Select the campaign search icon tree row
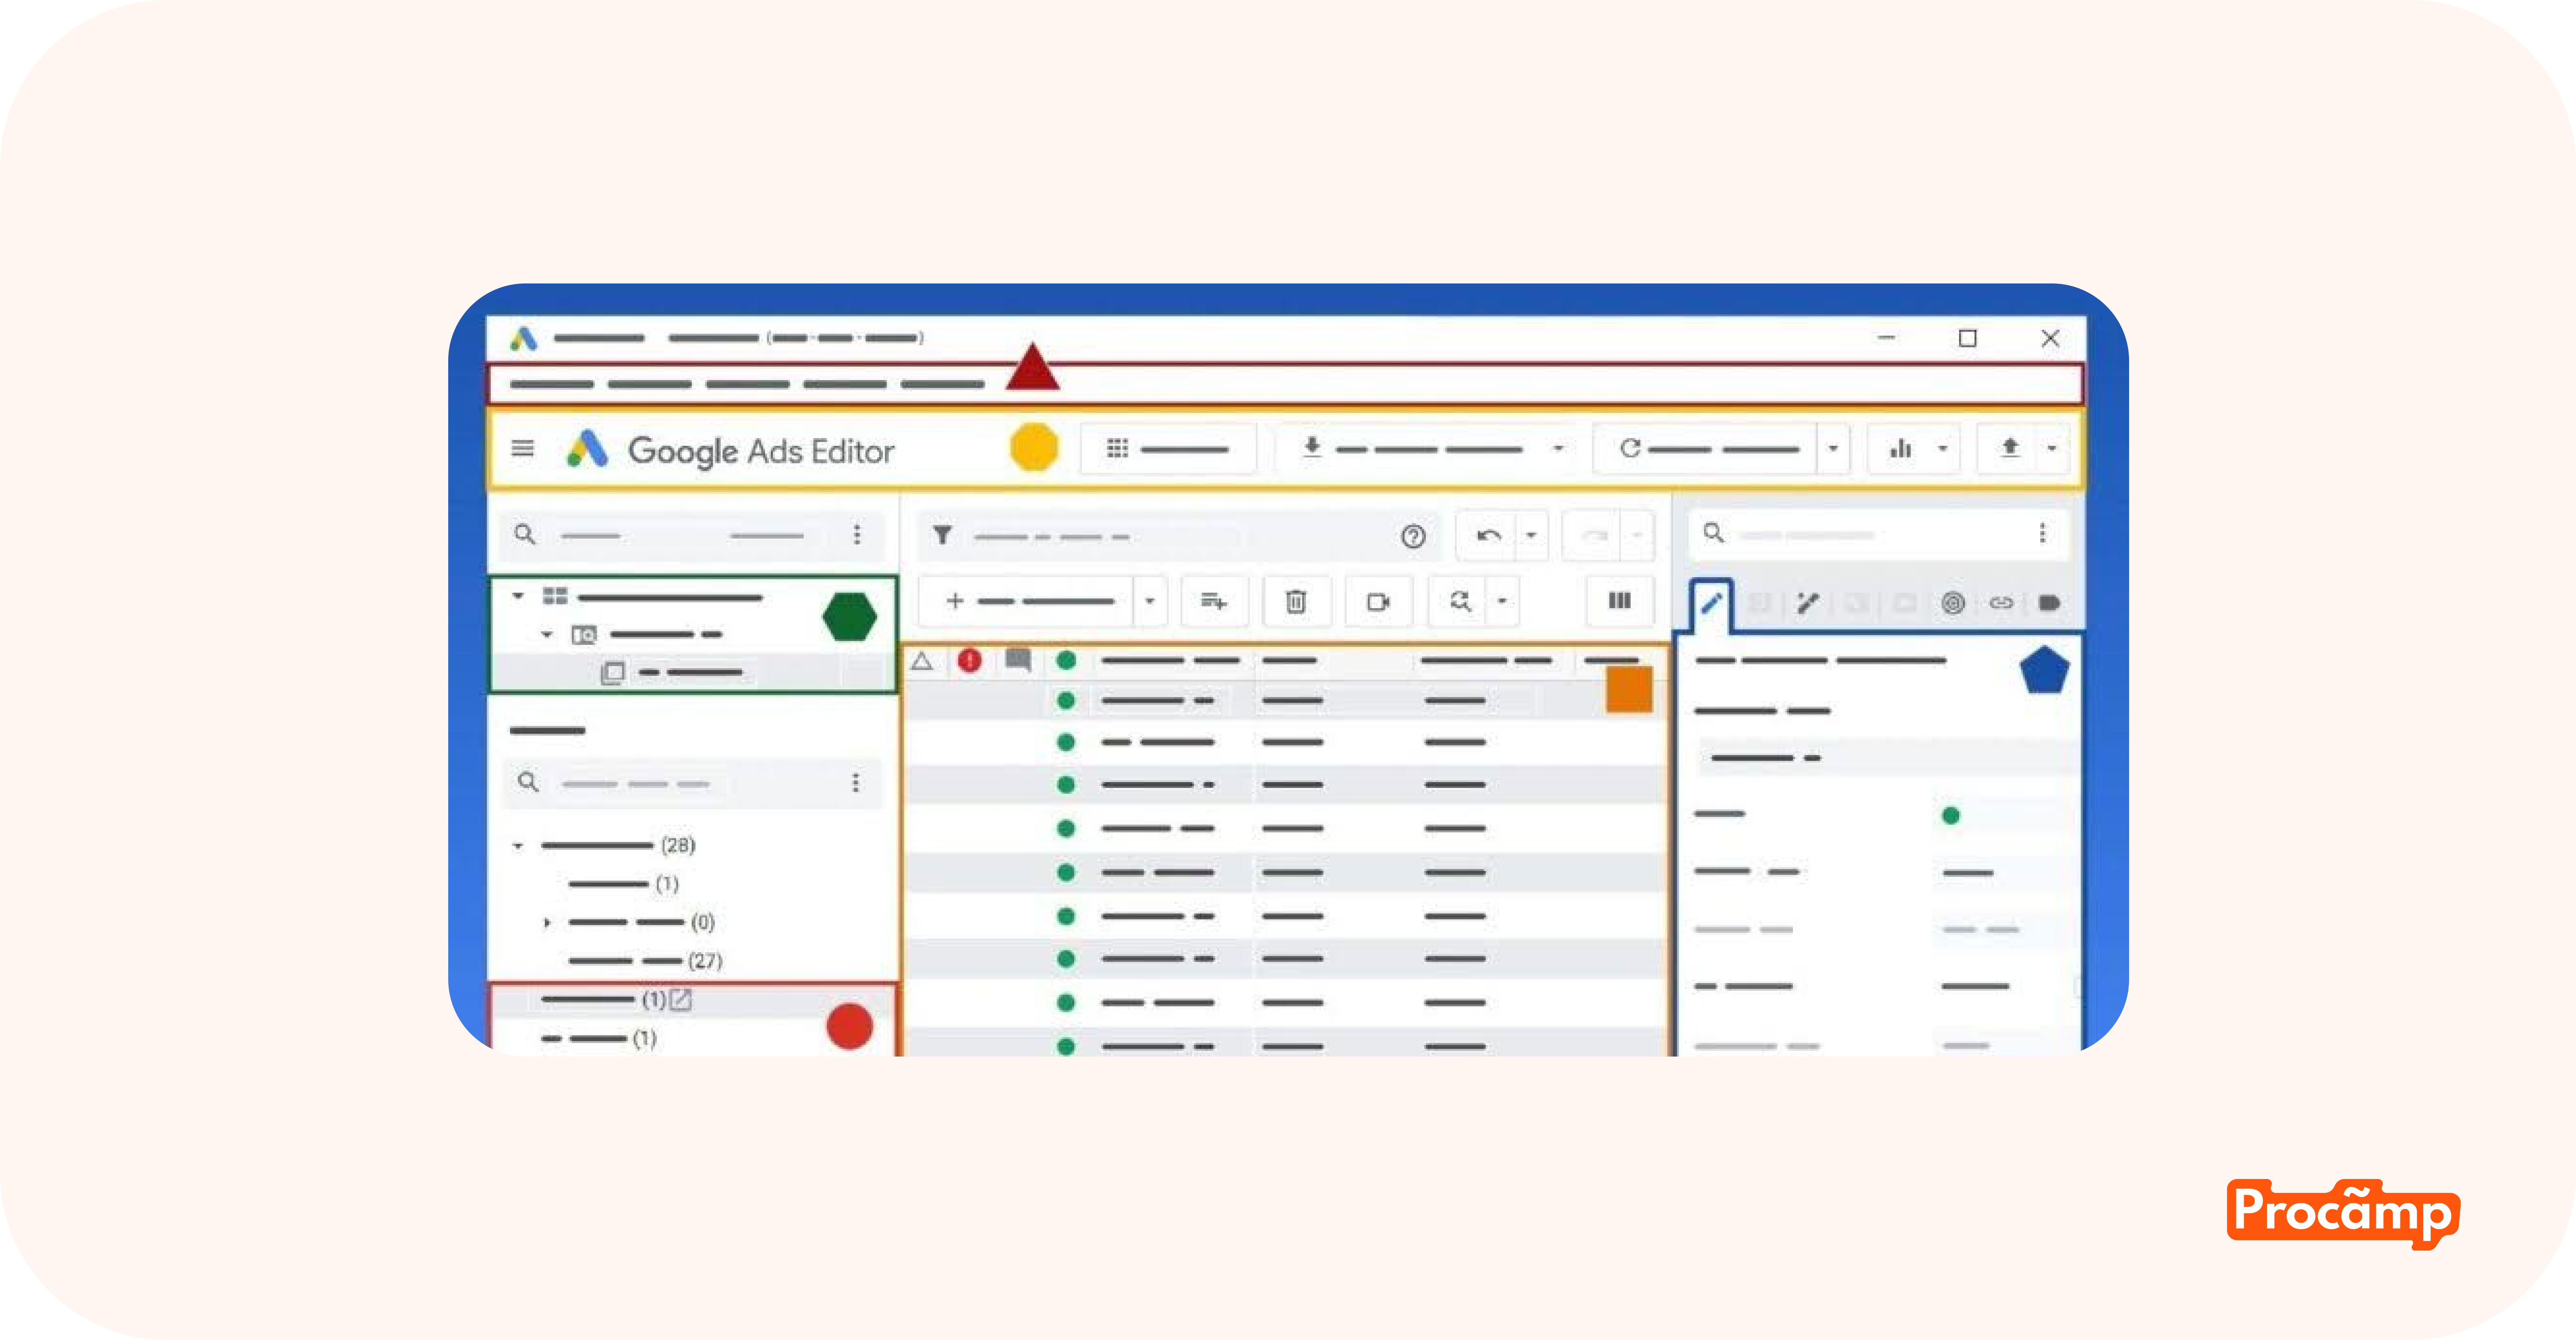Viewport: 2576px width, 1340px height. [x=693, y=635]
